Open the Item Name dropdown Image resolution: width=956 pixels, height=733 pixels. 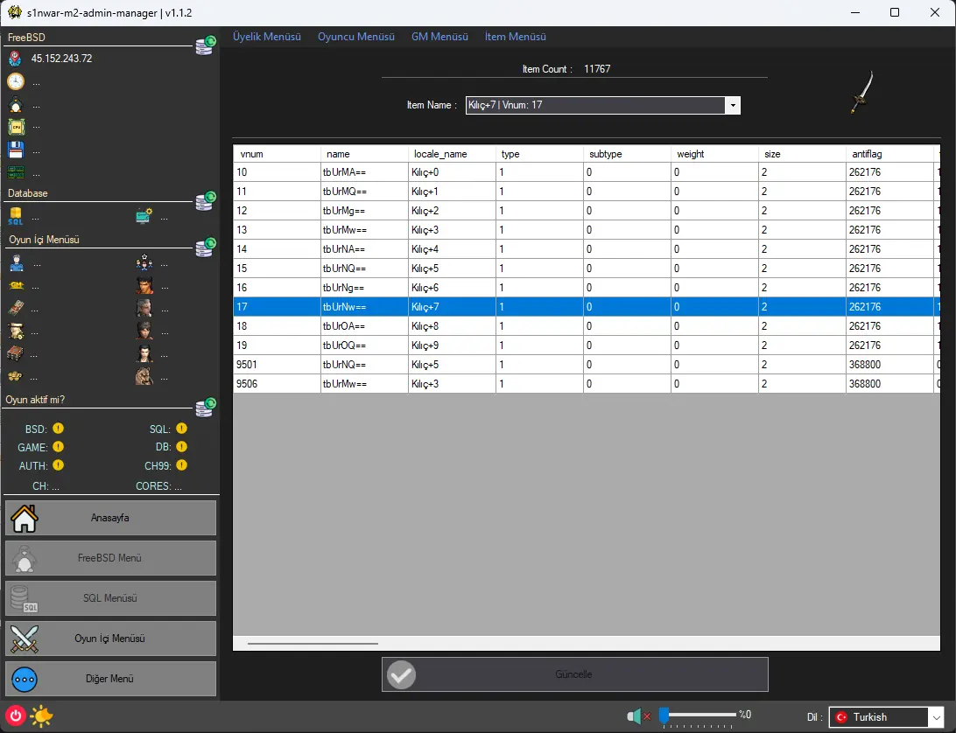point(732,105)
